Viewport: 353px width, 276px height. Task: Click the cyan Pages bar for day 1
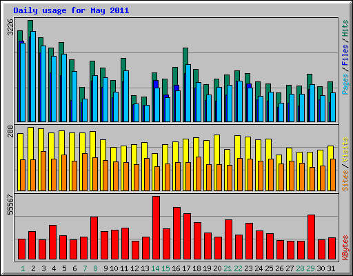[23, 82]
